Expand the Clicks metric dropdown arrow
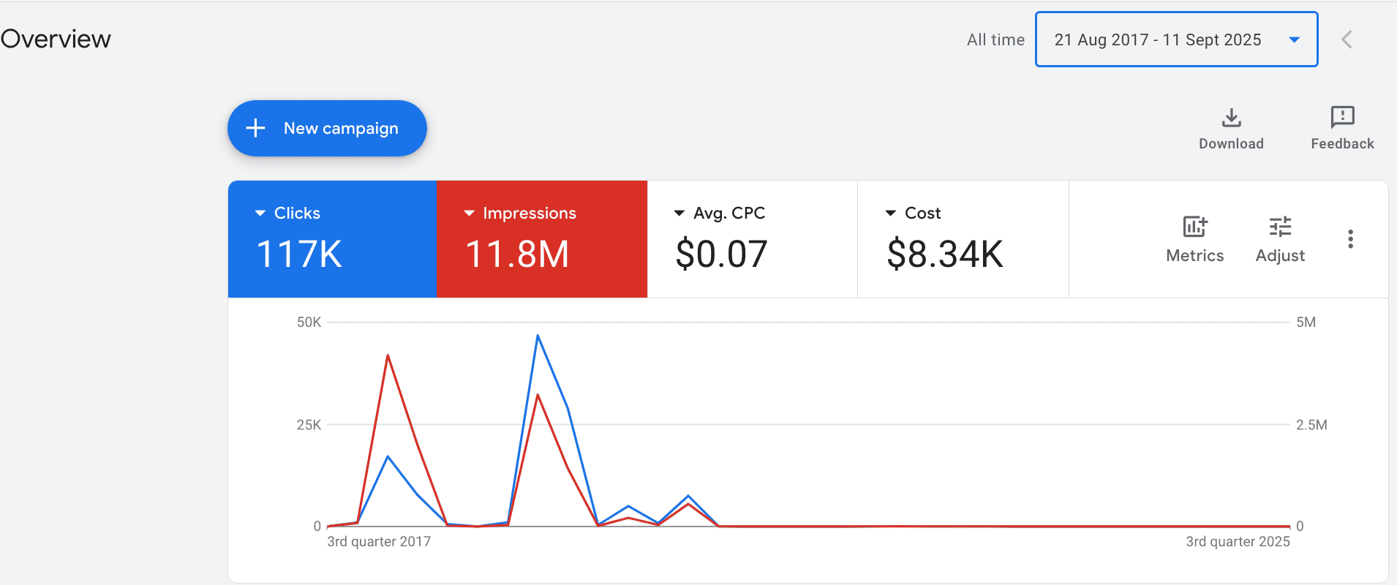Screen dimensions: 1397x585 pyautogui.click(x=260, y=214)
